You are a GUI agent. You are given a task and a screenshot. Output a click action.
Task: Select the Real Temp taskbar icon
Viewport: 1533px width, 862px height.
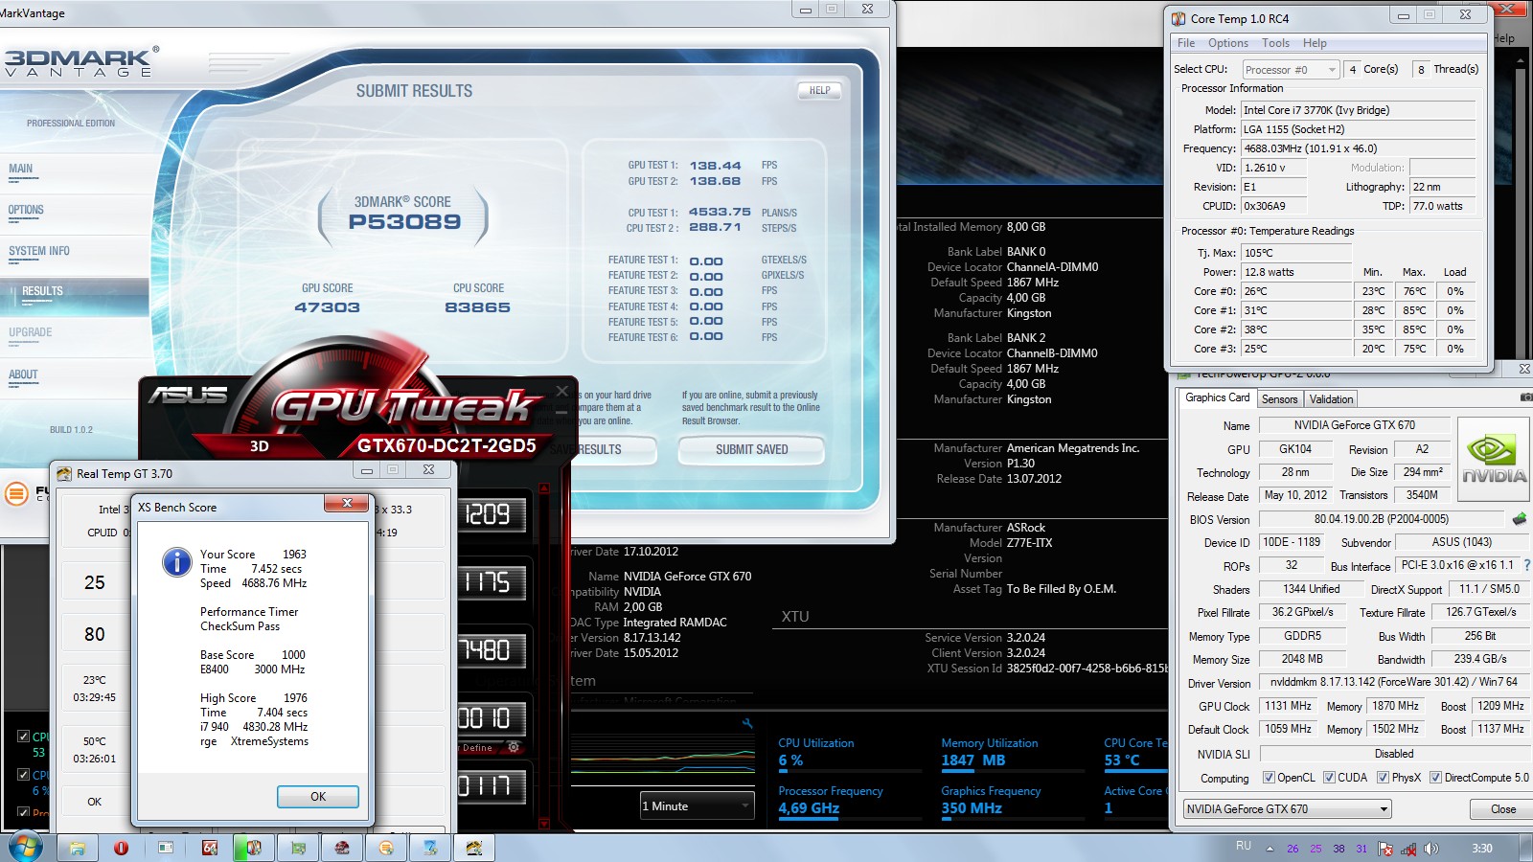pyautogui.click(x=474, y=848)
